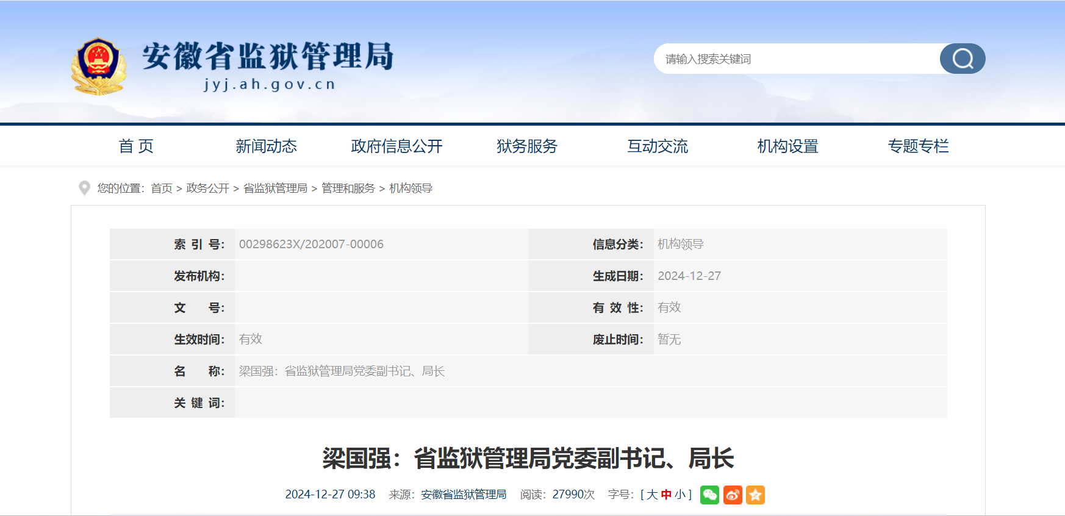Screen dimensions: 1065x516
Task: Open the 机构设置 navigation menu
Action: 788,146
